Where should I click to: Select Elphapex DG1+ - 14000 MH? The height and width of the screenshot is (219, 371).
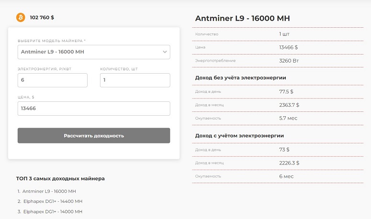[53, 212]
